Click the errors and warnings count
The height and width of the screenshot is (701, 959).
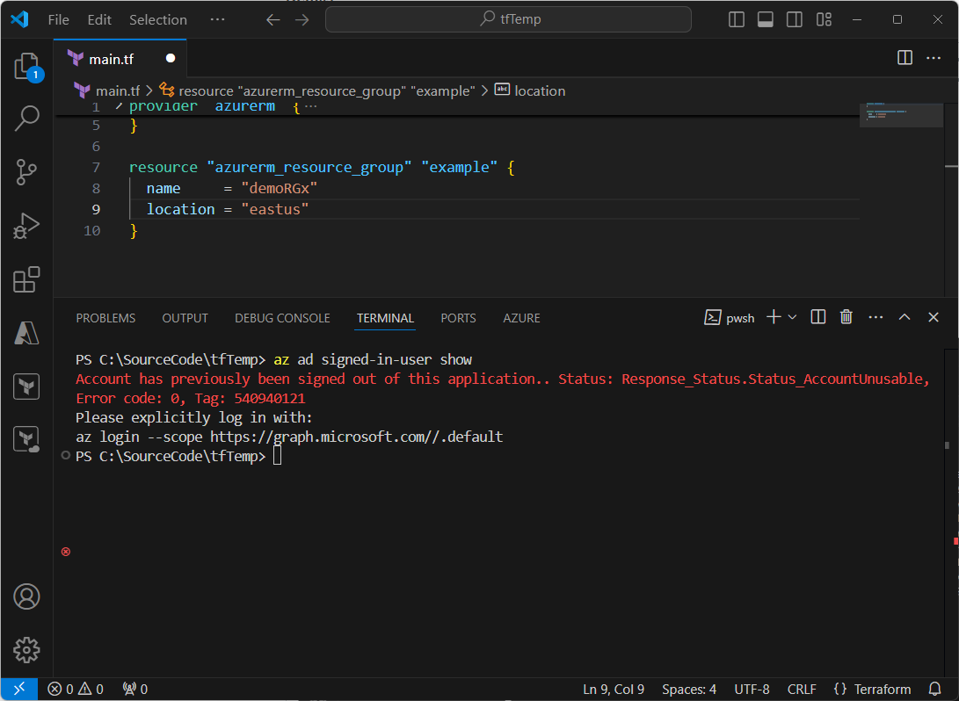(76, 689)
